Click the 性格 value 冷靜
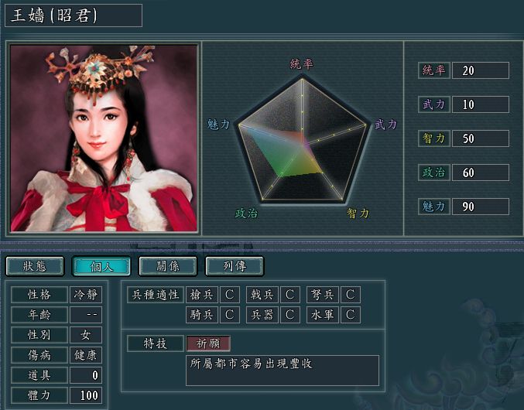524x410 pixels. click(86, 295)
